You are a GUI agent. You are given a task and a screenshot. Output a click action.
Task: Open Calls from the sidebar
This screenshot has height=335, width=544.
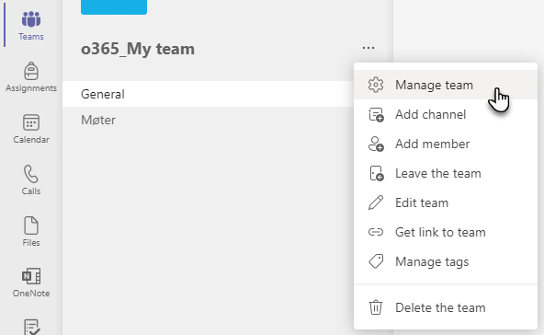click(x=31, y=180)
